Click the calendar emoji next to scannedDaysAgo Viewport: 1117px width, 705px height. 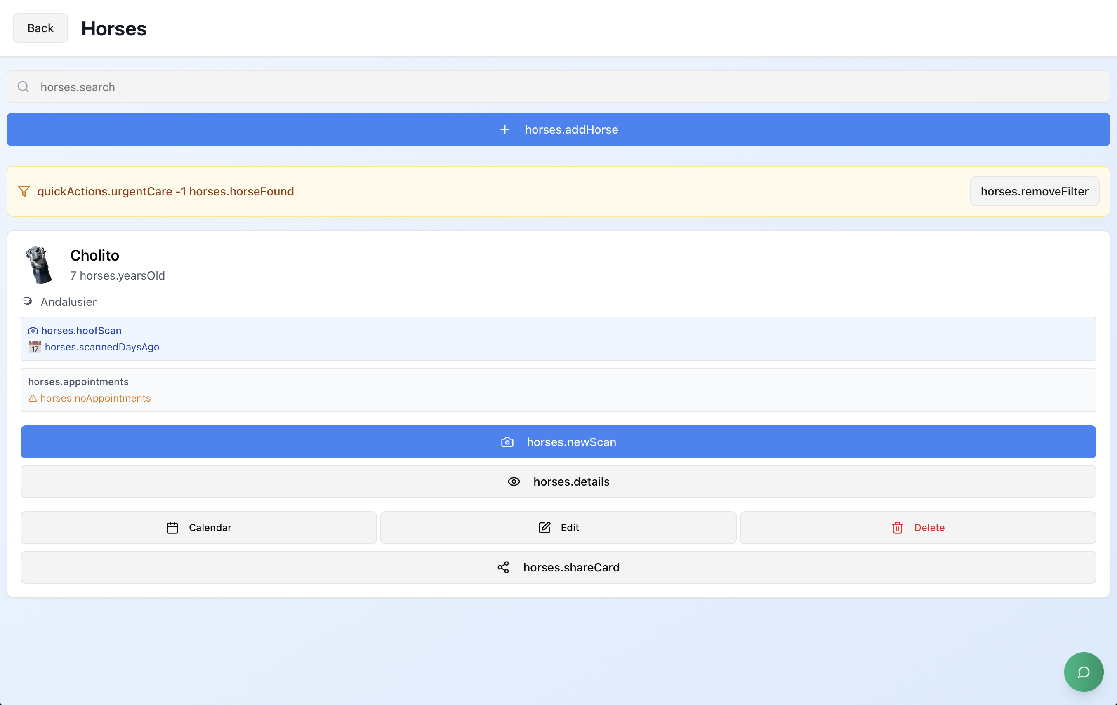[35, 347]
